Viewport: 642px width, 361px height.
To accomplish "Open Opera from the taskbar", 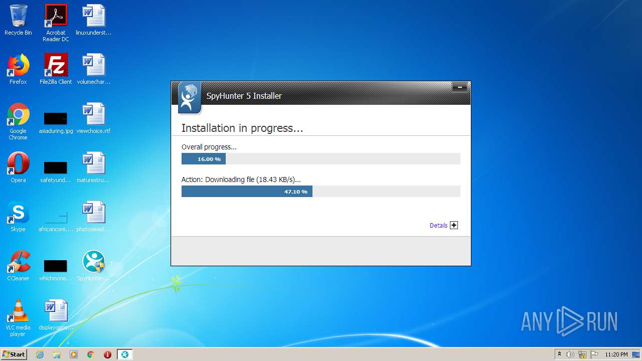I will pyautogui.click(x=107, y=354).
